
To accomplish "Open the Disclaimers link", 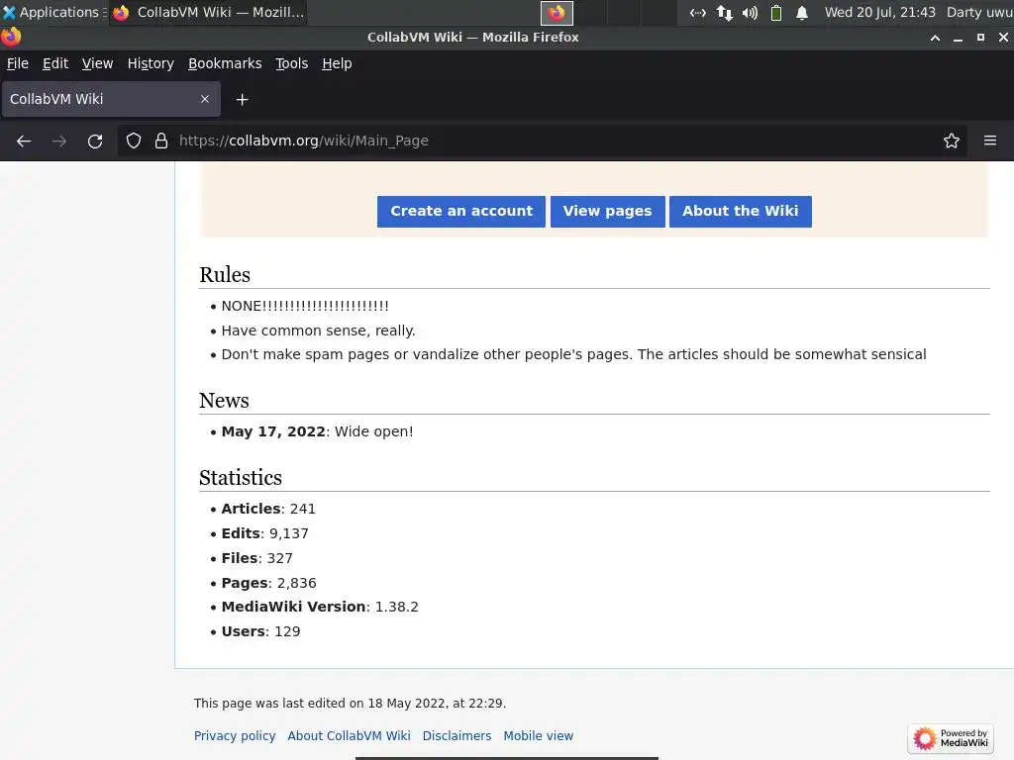I will tap(456, 735).
